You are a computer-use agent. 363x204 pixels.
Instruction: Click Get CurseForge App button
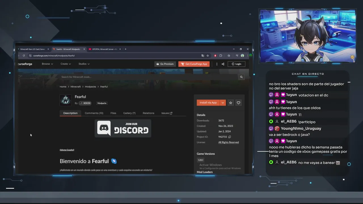pyautogui.click(x=194, y=64)
